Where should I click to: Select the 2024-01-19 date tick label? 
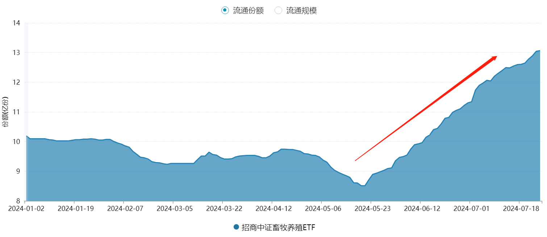click(x=74, y=208)
